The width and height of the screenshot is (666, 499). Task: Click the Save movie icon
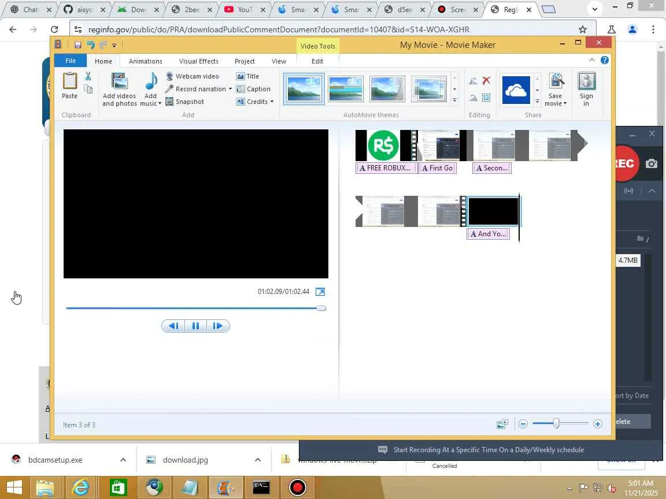[556, 81]
